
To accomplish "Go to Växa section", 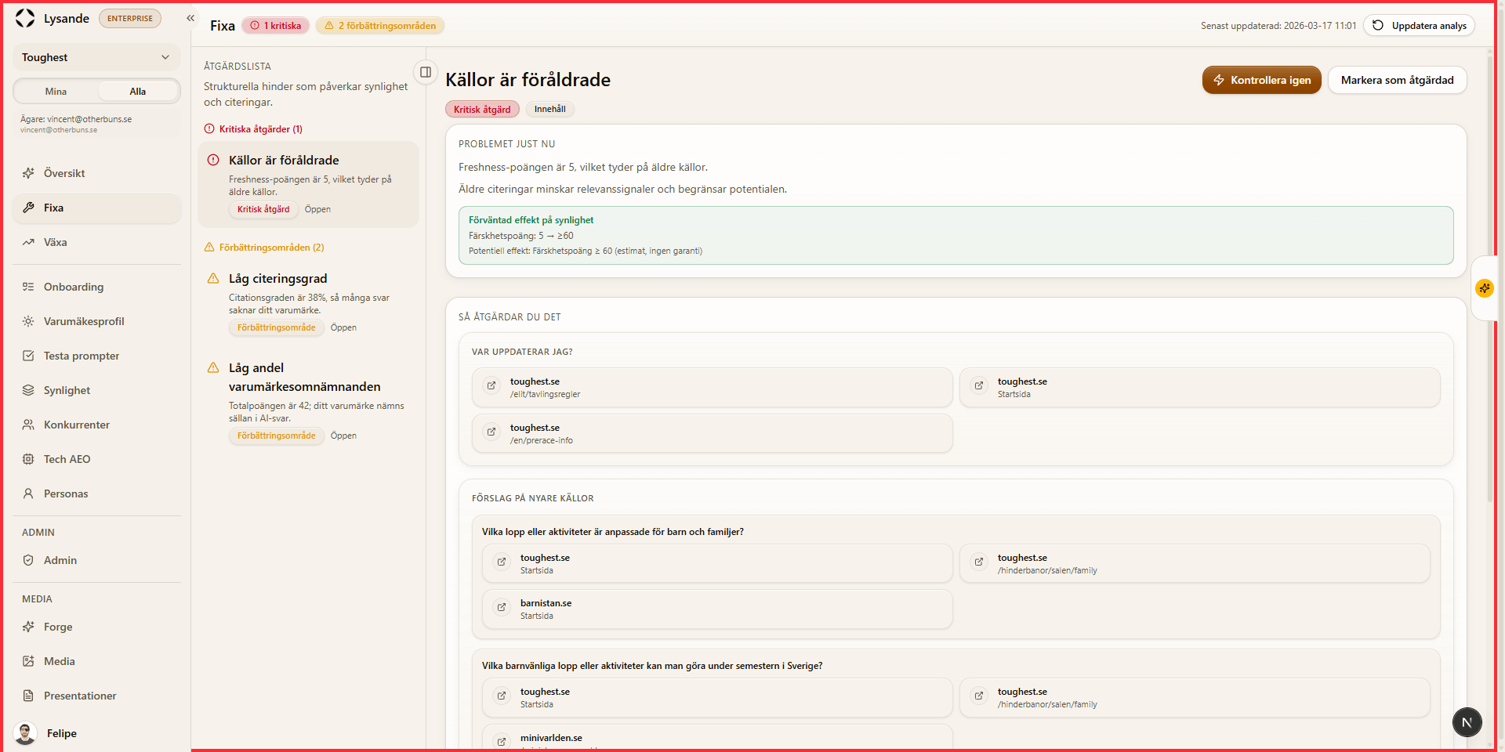I will pyautogui.click(x=97, y=242).
